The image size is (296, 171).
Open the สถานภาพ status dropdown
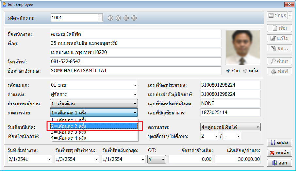[x=258, y=127]
